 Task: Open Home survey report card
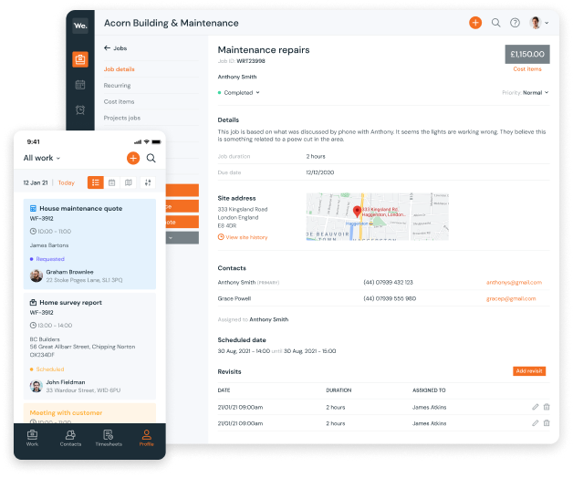(x=89, y=346)
